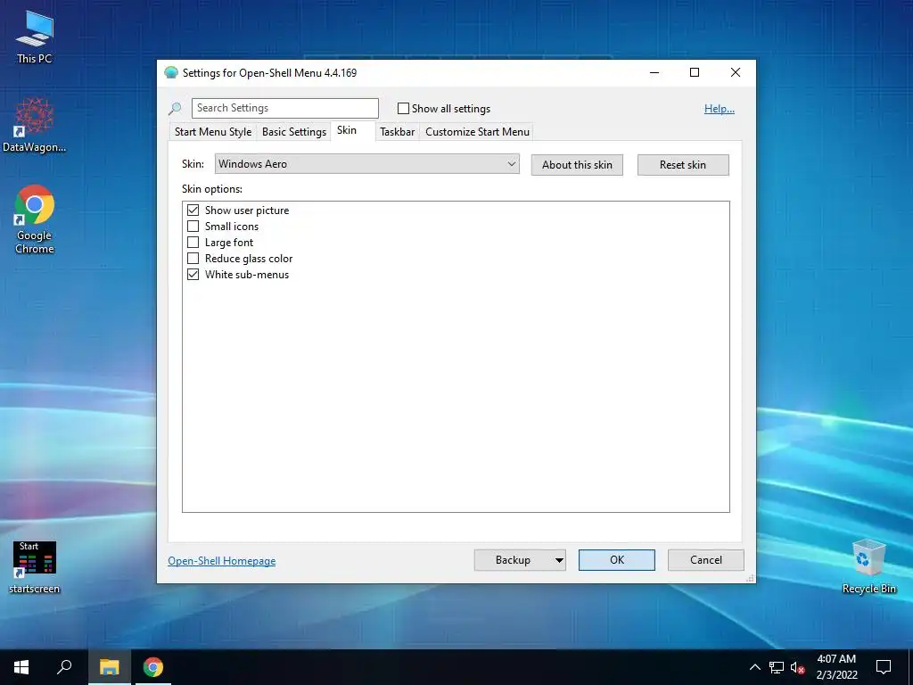The width and height of the screenshot is (913, 685).
Task: Switch to Basic Settings tab
Action: pyautogui.click(x=294, y=132)
